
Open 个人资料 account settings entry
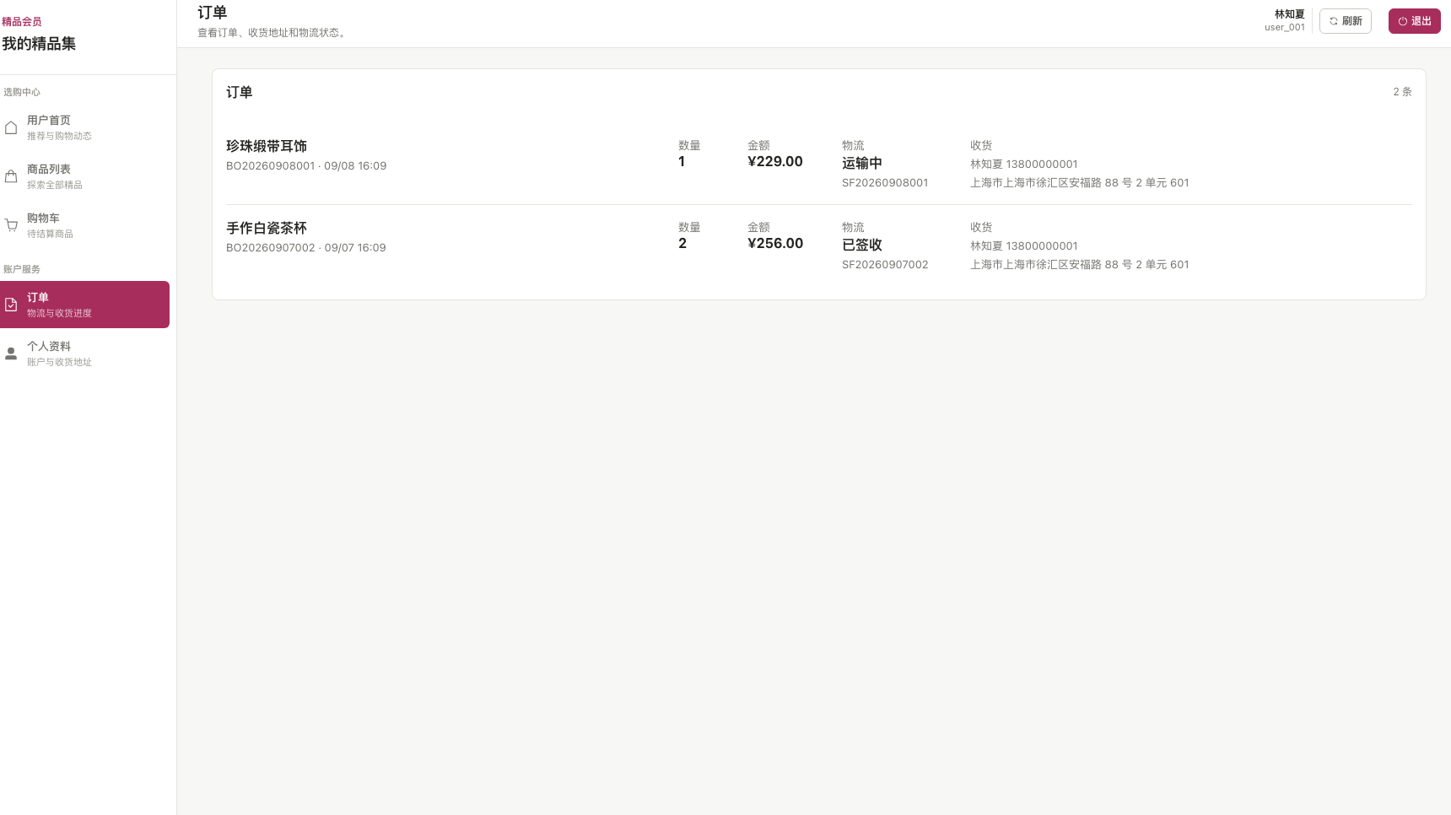84,354
